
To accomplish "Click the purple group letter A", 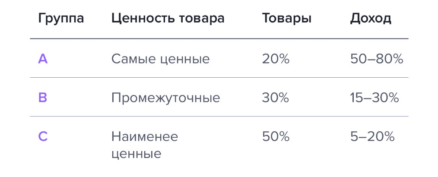I will click(43, 59).
